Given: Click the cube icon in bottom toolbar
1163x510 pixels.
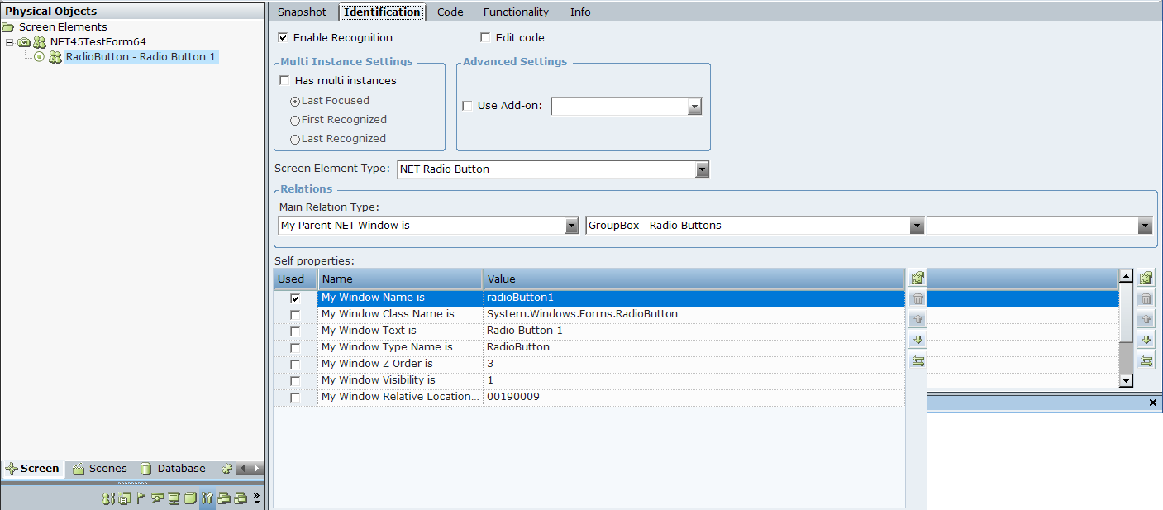Looking at the screenshot, I should click(x=190, y=498).
